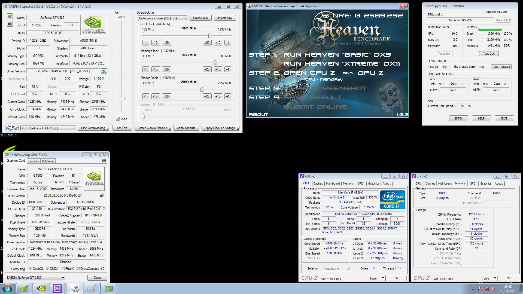Image resolution: width=523 pixels, height=294 pixels.
Task: Open the sensor monitoring icon in NVIDIA Inspector
Action: pyautogui.click(x=10, y=24)
